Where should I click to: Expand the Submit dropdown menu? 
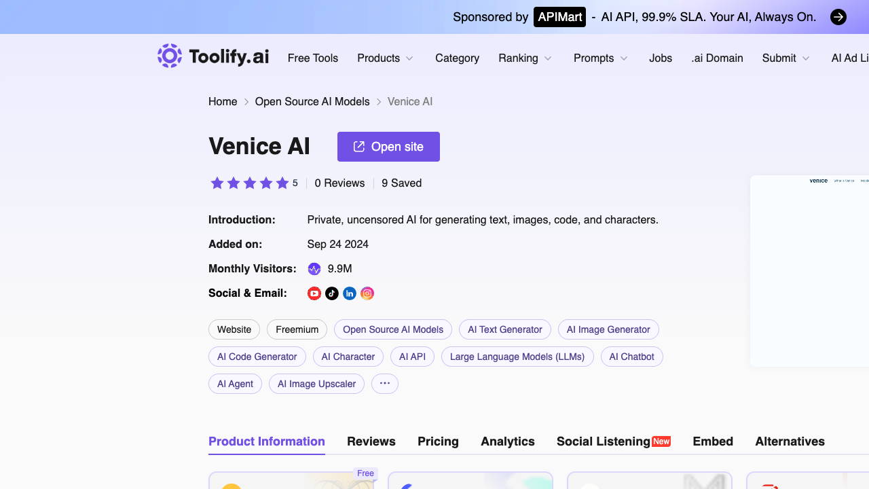pos(786,58)
